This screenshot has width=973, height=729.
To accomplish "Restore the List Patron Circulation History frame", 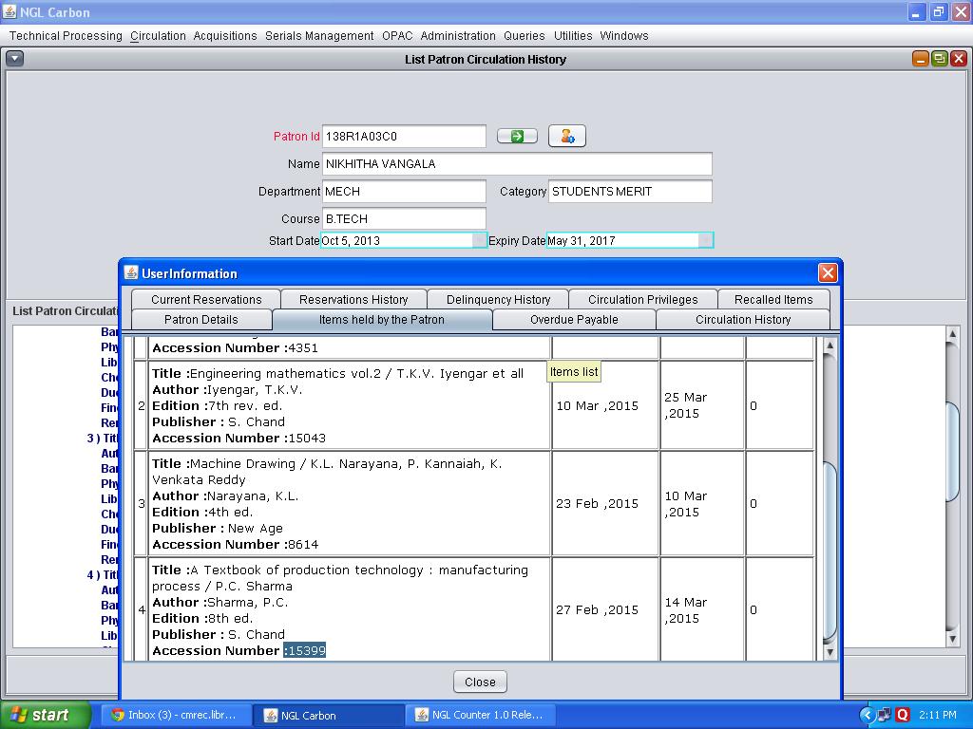I will pos(939,59).
